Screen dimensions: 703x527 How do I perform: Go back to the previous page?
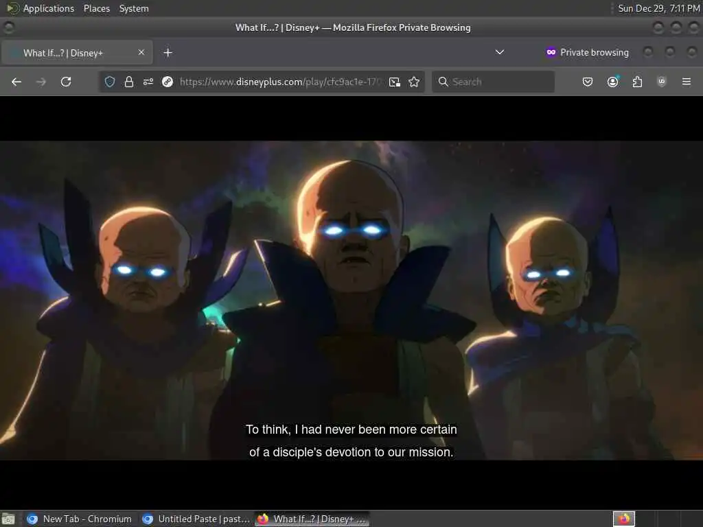click(x=16, y=82)
